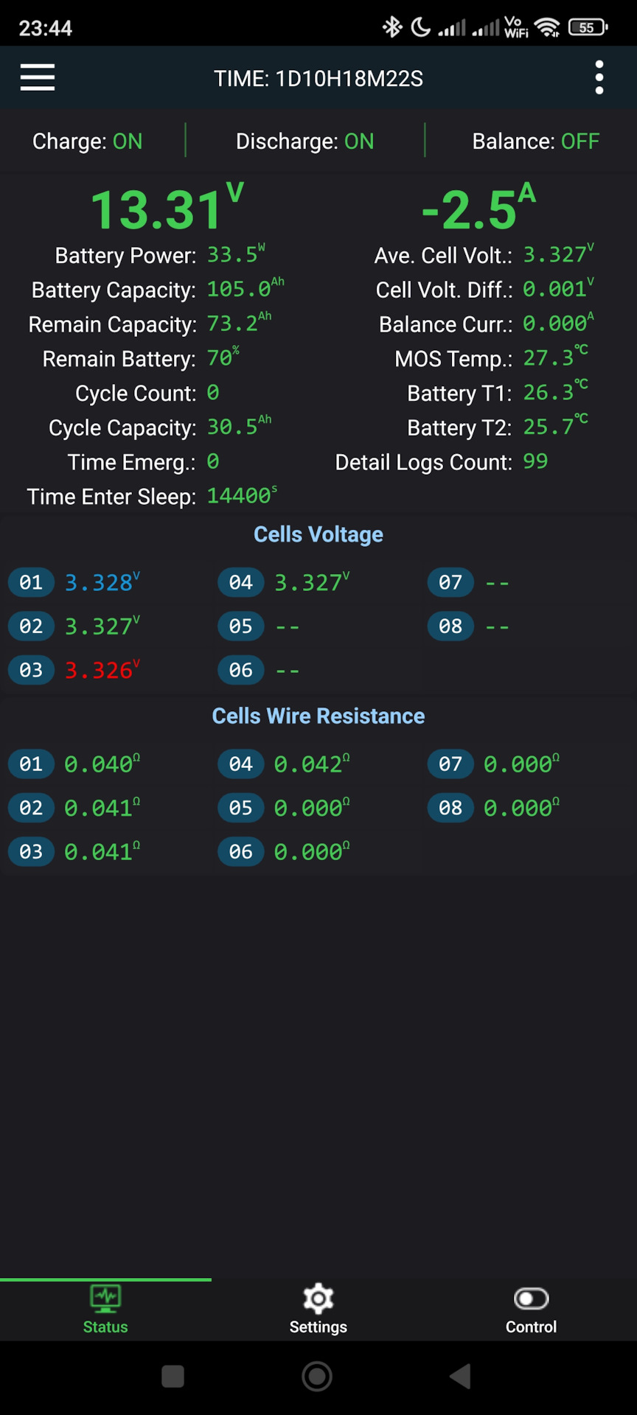
Task: Tap the Status monitor icon
Action: click(x=105, y=1298)
